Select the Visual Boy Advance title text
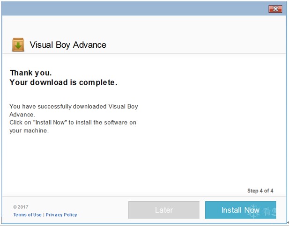The width and height of the screenshot is (289, 226). (68, 45)
